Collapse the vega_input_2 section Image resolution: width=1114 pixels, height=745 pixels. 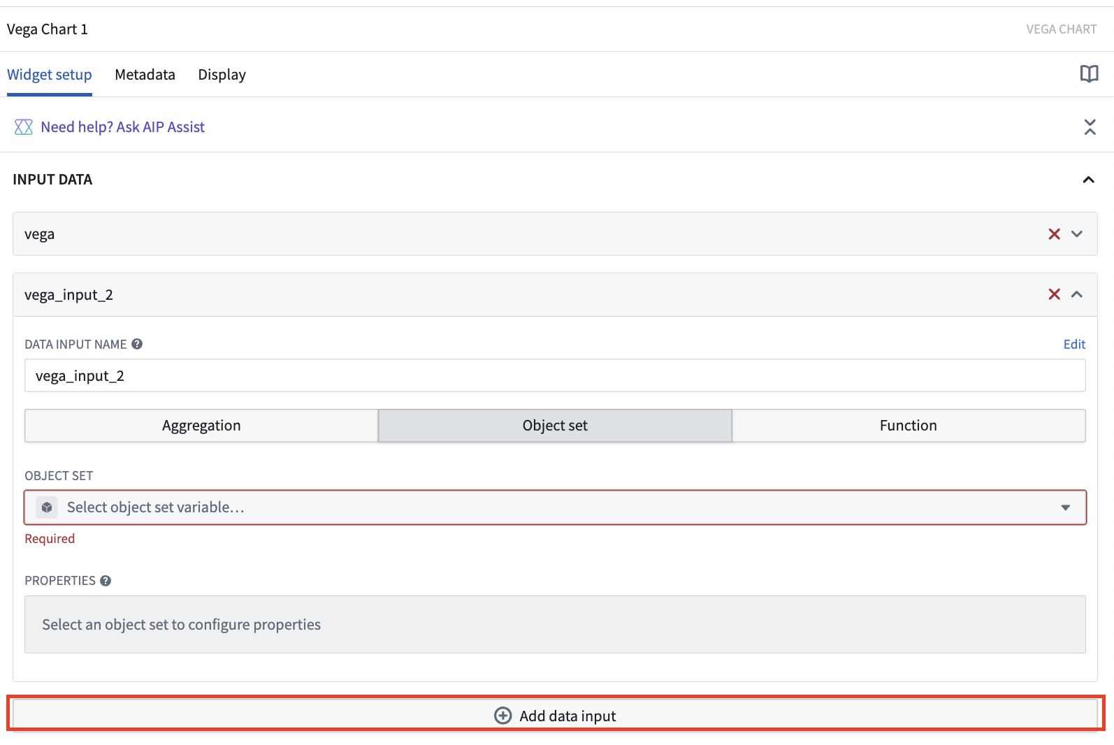tap(1077, 294)
